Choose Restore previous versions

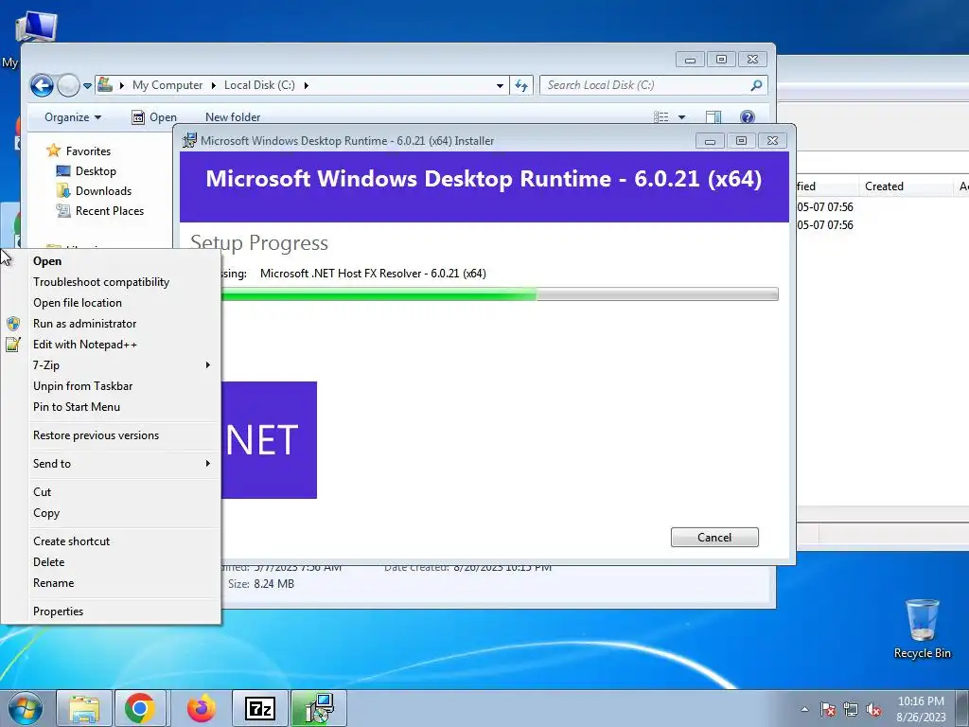coord(96,435)
